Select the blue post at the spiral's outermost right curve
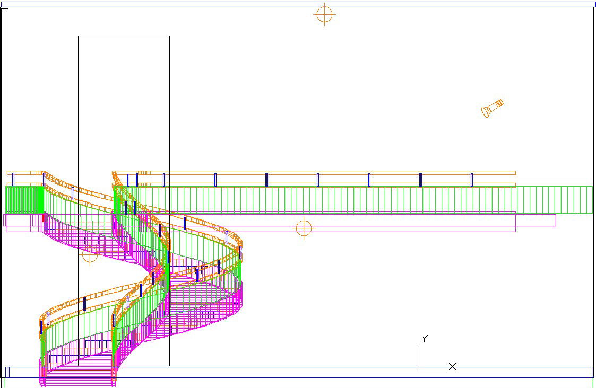The height and width of the screenshot is (388, 596). pyautogui.click(x=240, y=252)
